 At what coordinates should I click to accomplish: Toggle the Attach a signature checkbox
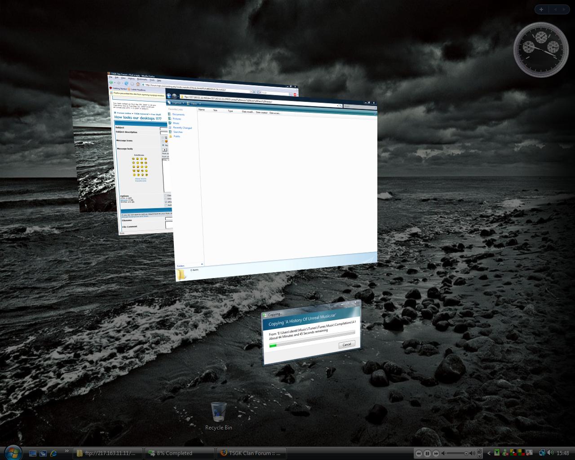165,202
